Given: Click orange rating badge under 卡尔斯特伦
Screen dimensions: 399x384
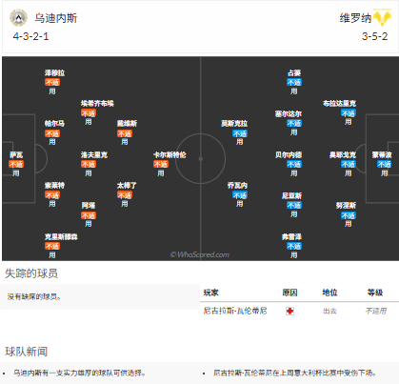Looking at the screenshot, I should 161,164.
